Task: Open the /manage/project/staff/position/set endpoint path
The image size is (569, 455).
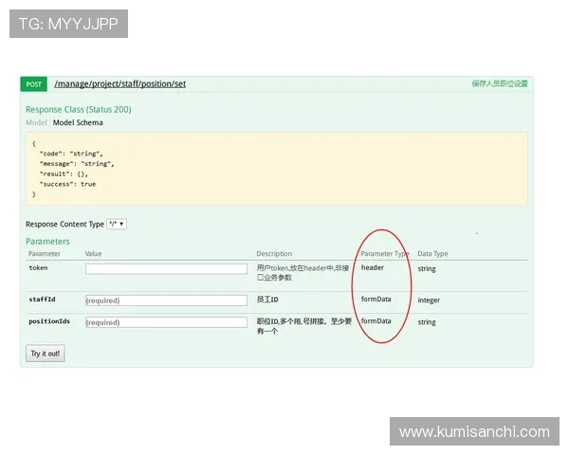Action: pyautogui.click(x=119, y=84)
